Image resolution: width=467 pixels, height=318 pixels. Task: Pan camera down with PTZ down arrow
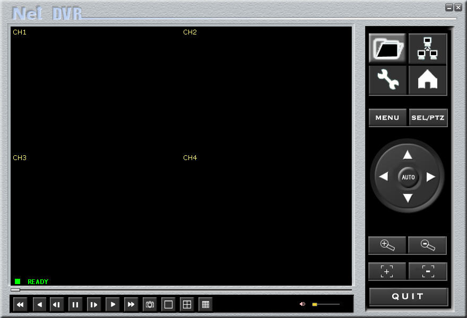click(408, 198)
